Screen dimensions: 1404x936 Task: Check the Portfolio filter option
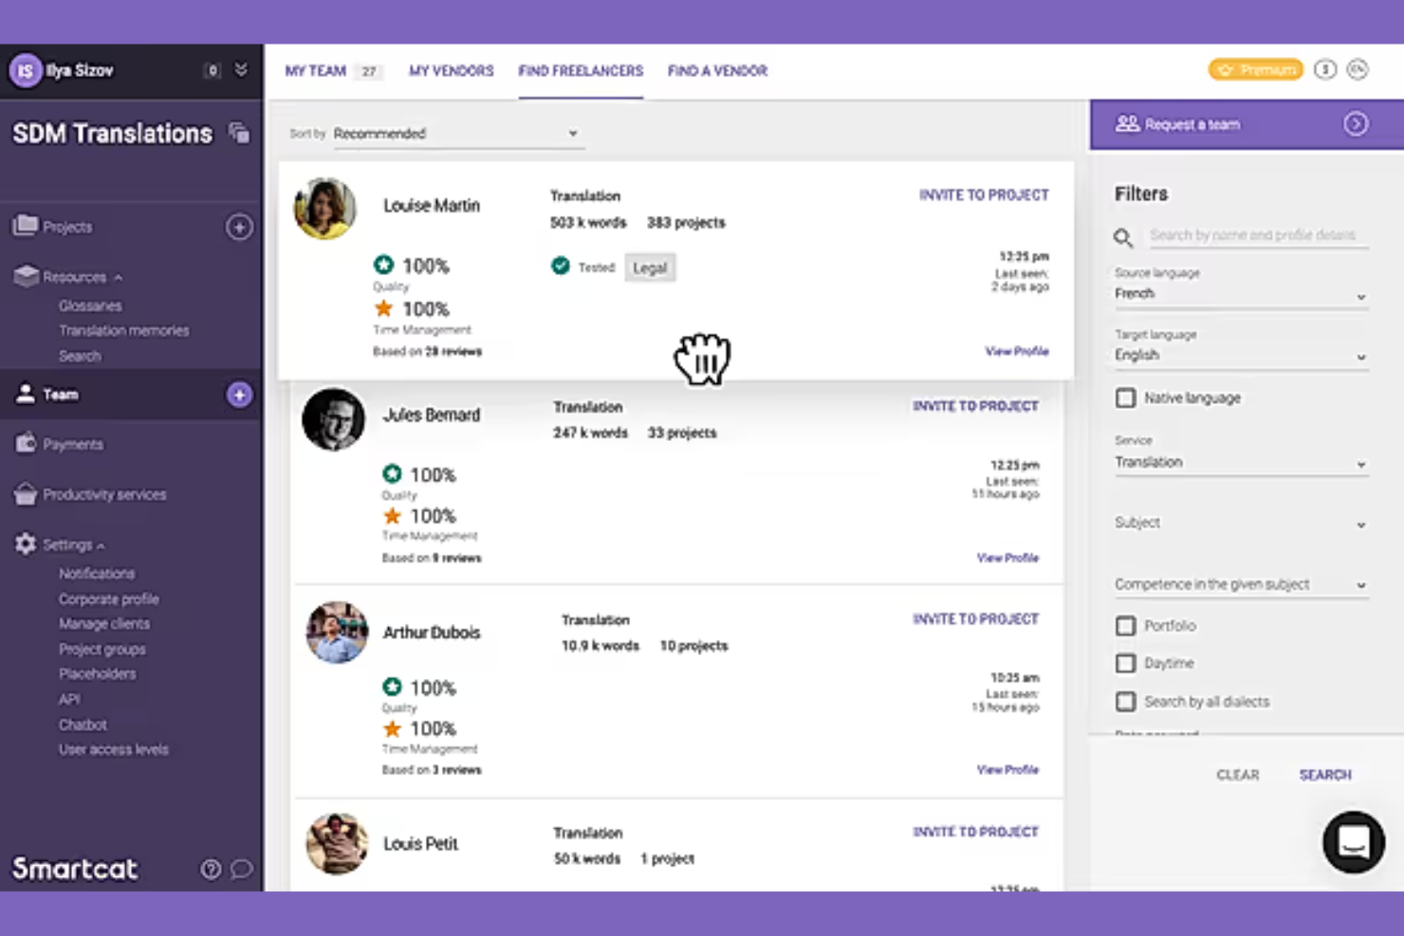[x=1125, y=626]
